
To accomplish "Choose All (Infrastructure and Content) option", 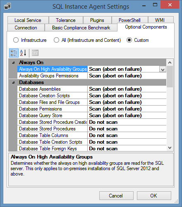I will coord(56,40).
